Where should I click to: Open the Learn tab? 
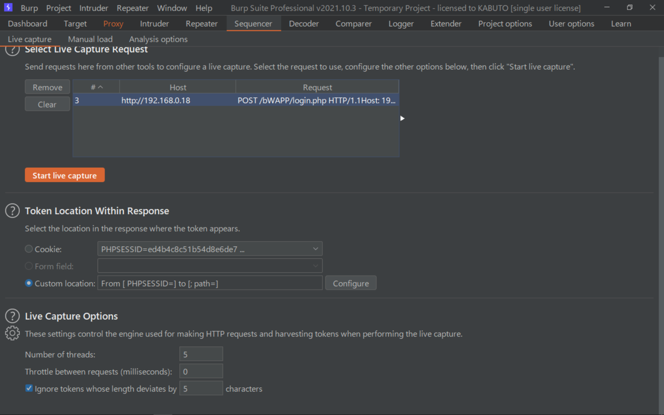pos(621,24)
